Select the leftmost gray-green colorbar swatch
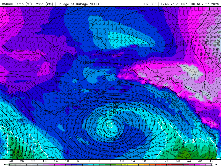 (12, 165)
